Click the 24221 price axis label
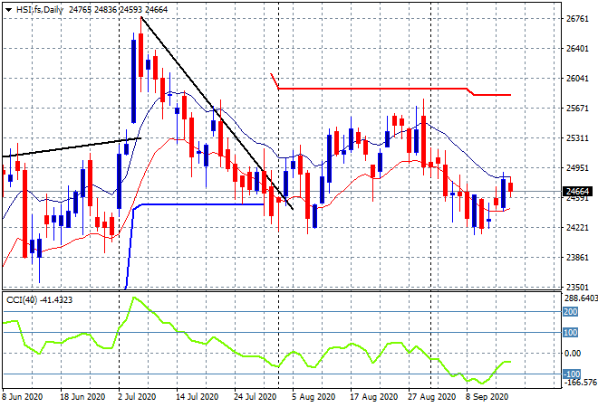Image resolution: width=598 pixels, height=407 pixels. coord(577,227)
